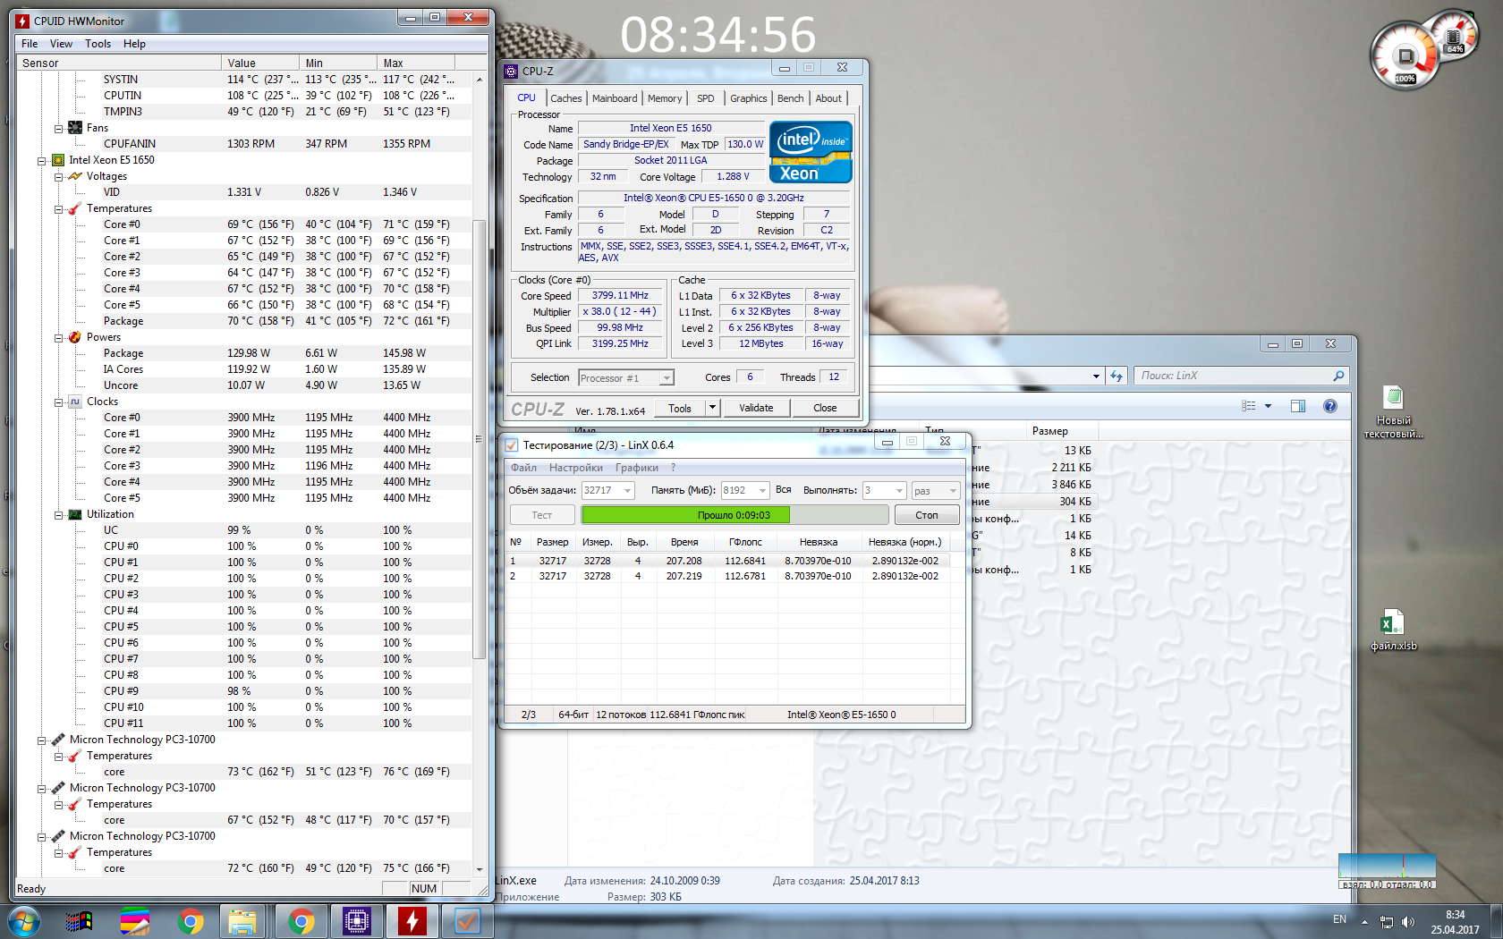Click the LinX title bar checkmark icon

tap(512, 445)
